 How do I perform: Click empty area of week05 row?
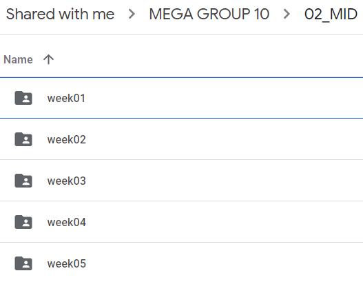222,262
